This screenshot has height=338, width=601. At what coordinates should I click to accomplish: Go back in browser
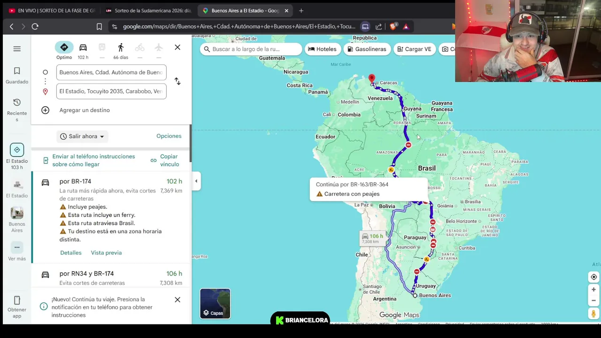(12, 27)
